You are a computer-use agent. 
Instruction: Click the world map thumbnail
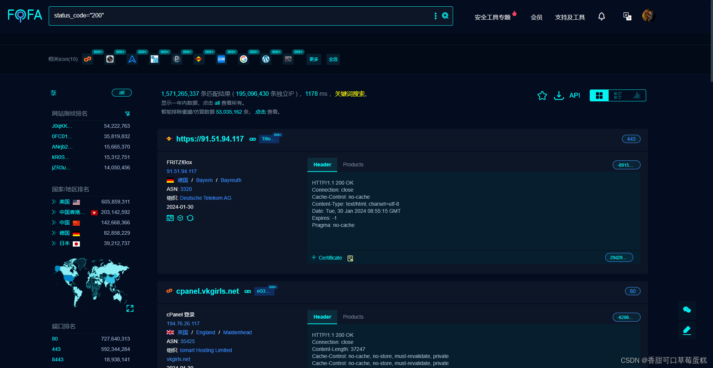(x=91, y=282)
